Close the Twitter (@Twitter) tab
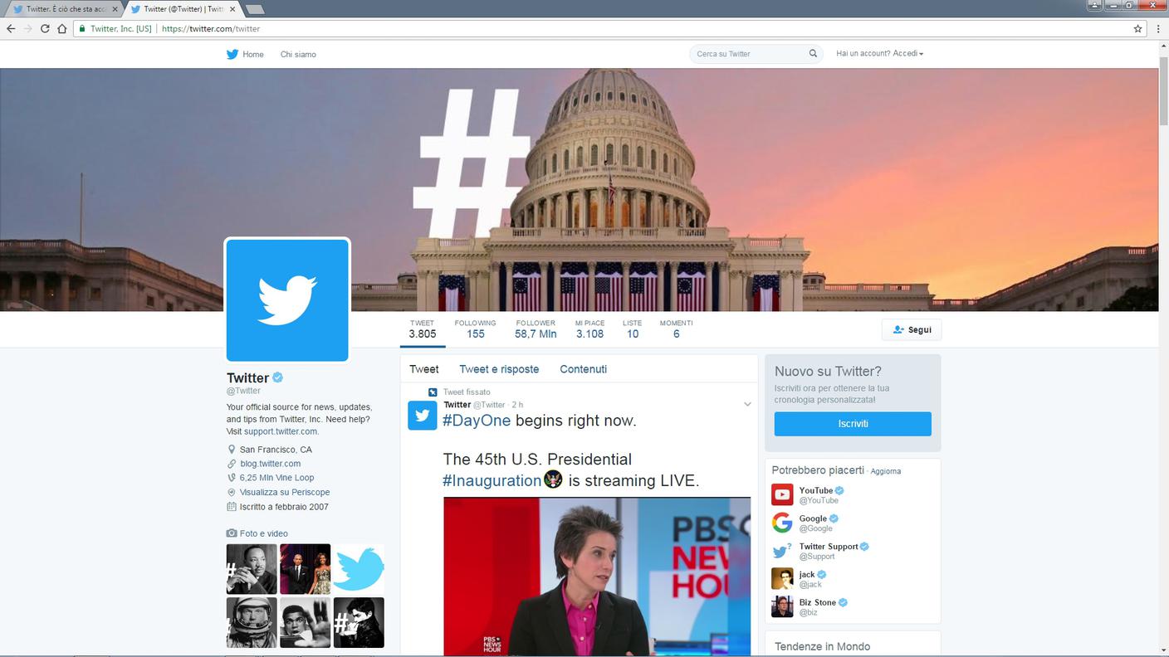 [232, 9]
